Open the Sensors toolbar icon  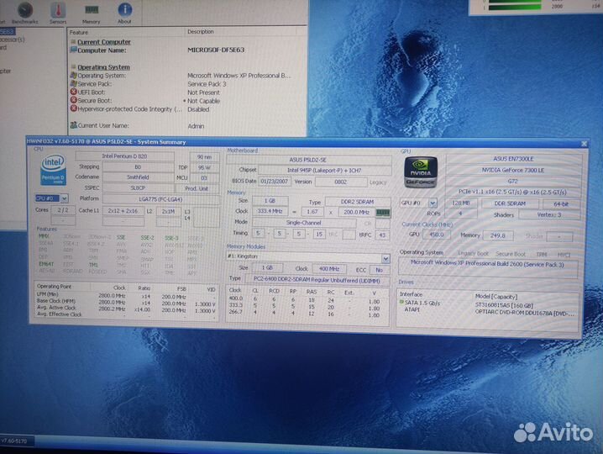pos(58,11)
